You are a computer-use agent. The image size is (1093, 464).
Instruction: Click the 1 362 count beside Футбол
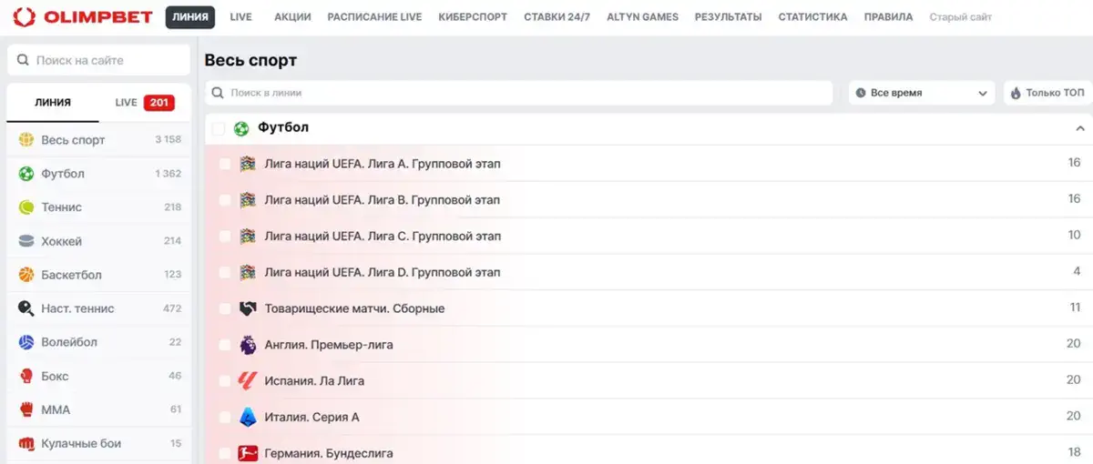(x=169, y=174)
